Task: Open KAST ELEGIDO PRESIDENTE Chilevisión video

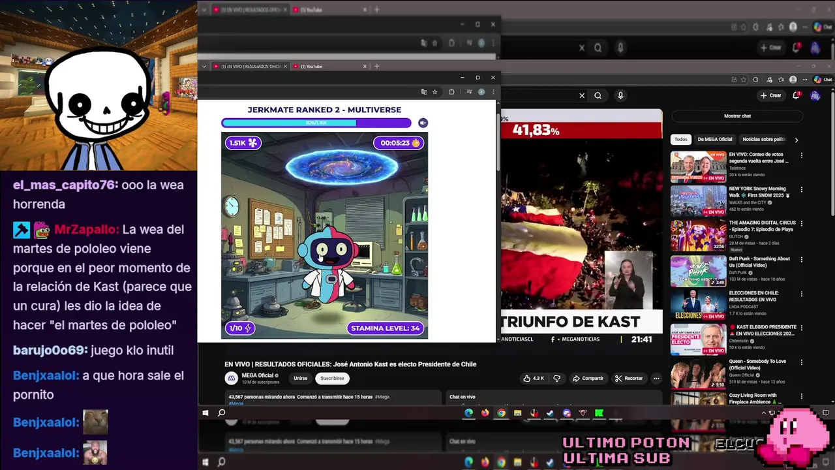Action: (x=698, y=339)
